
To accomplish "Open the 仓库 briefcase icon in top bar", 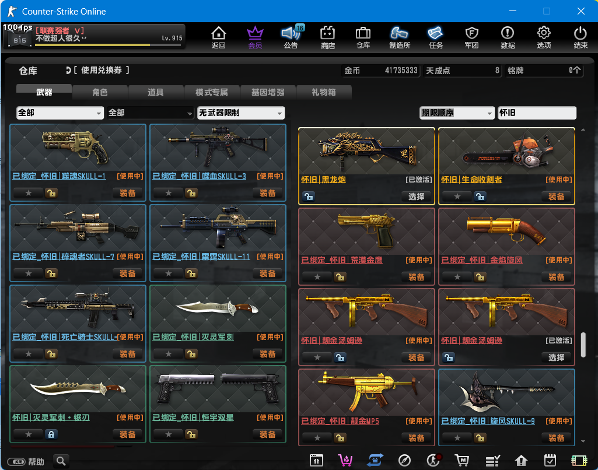I will pyautogui.click(x=363, y=37).
